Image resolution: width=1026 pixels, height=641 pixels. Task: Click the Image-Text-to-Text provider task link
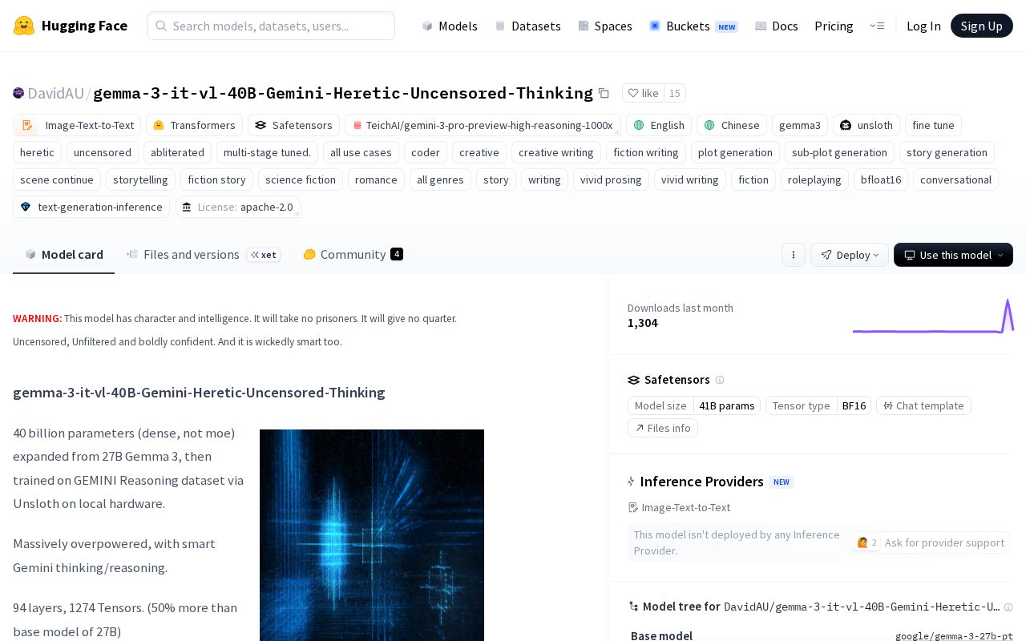point(680,507)
